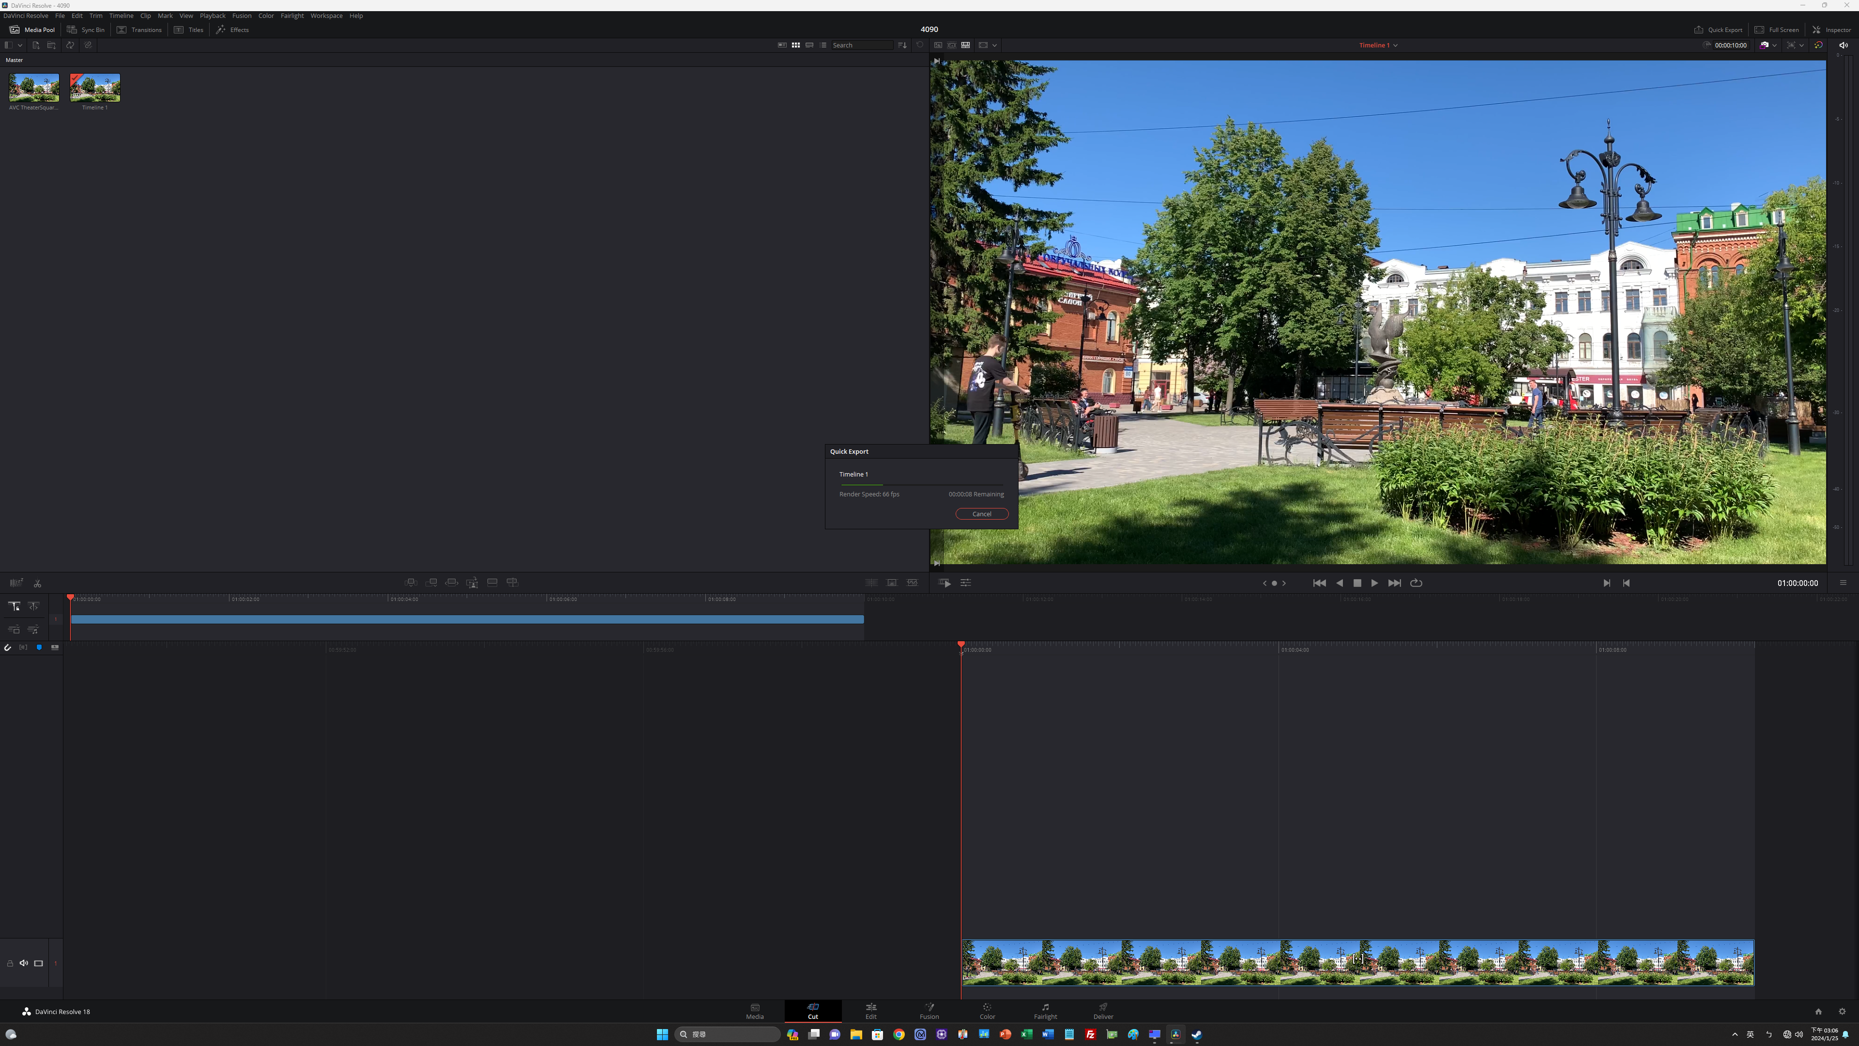Open the Media Pool panel
This screenshot has width=1859, height=1046.
(x=32, y=30)
